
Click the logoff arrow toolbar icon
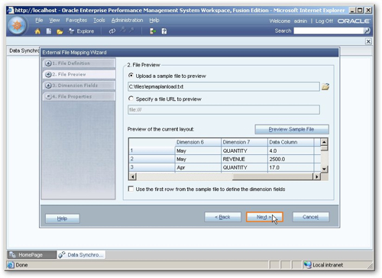[153, 31]
